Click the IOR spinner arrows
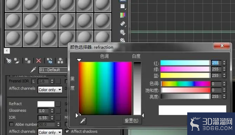Screen dimensions: 235x135 52,118
